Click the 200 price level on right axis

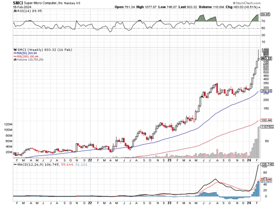point(266,100)
